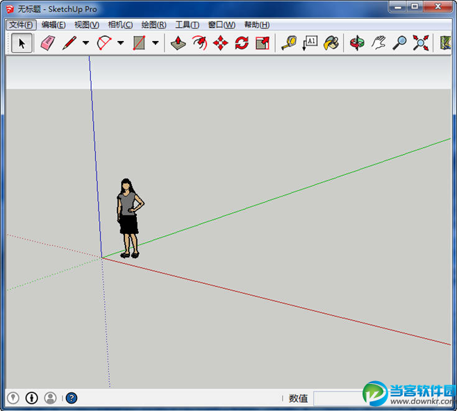This screenshot has height=411, width=457.
Task: Activate the Push/Pull tool
Action: coord(178,43)
